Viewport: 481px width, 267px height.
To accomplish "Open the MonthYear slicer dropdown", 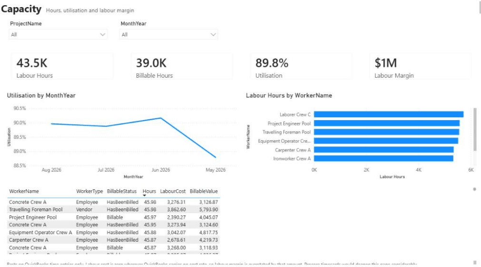I will click(169, 34).
